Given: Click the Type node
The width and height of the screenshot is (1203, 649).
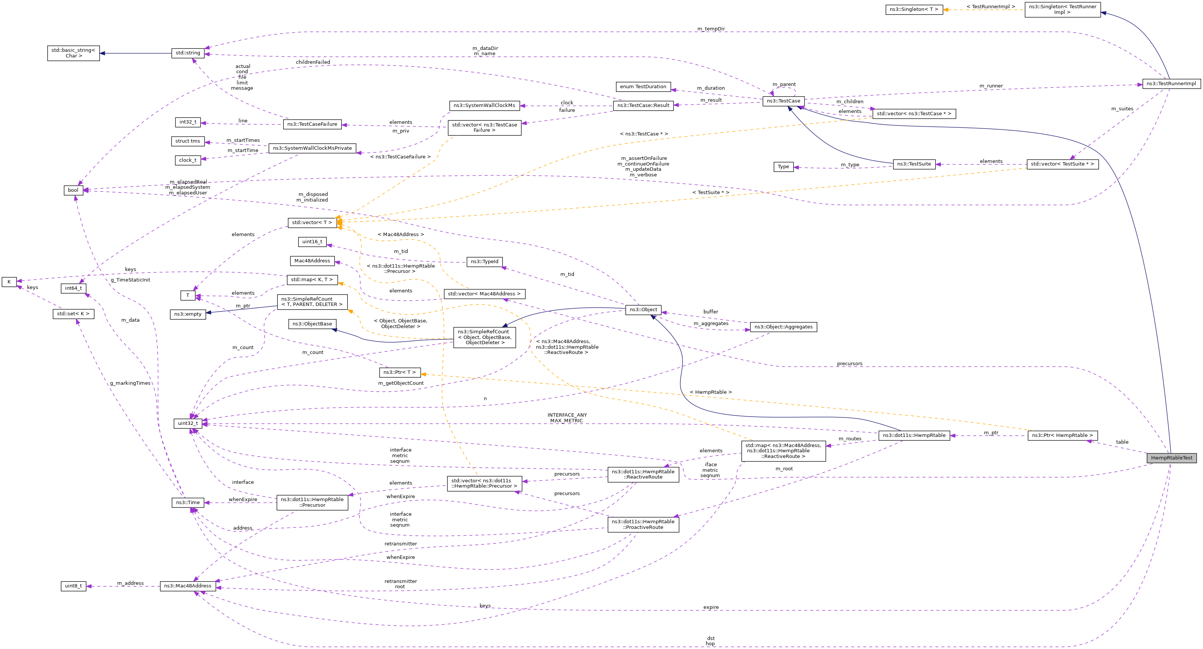Looking at the screenshot, I should 783,167.
